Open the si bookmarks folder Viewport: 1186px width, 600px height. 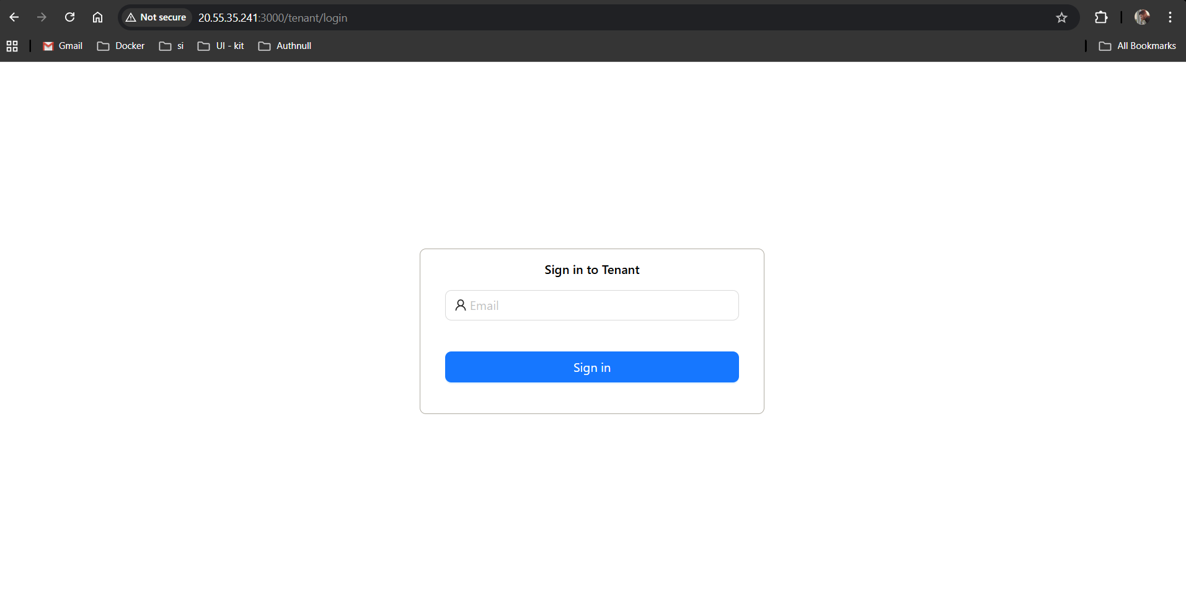pos(171,45)
